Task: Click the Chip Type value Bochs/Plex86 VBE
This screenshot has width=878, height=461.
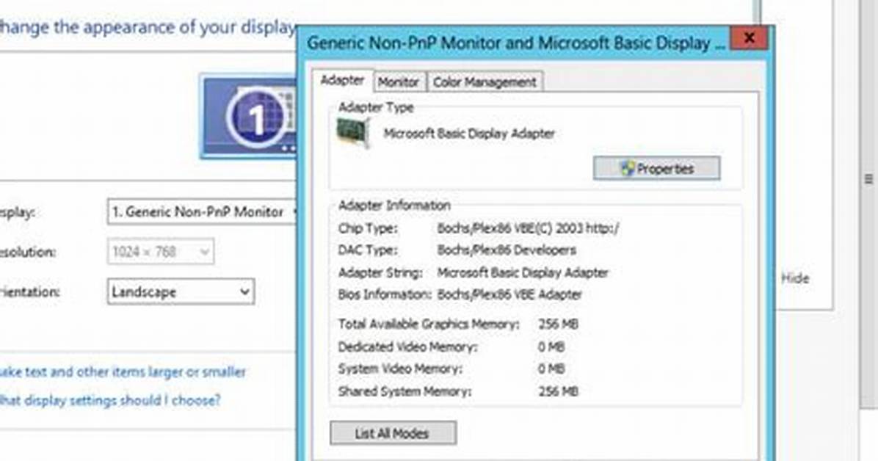Action: 528,228
